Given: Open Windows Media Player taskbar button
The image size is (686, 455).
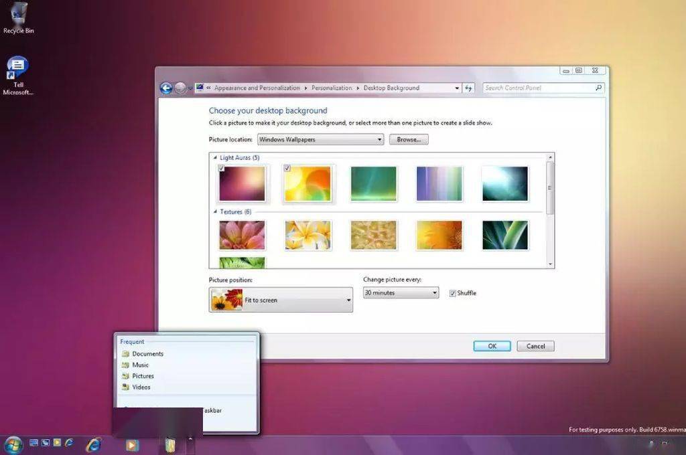Looking at the screenshot, I should click(132, 445).
